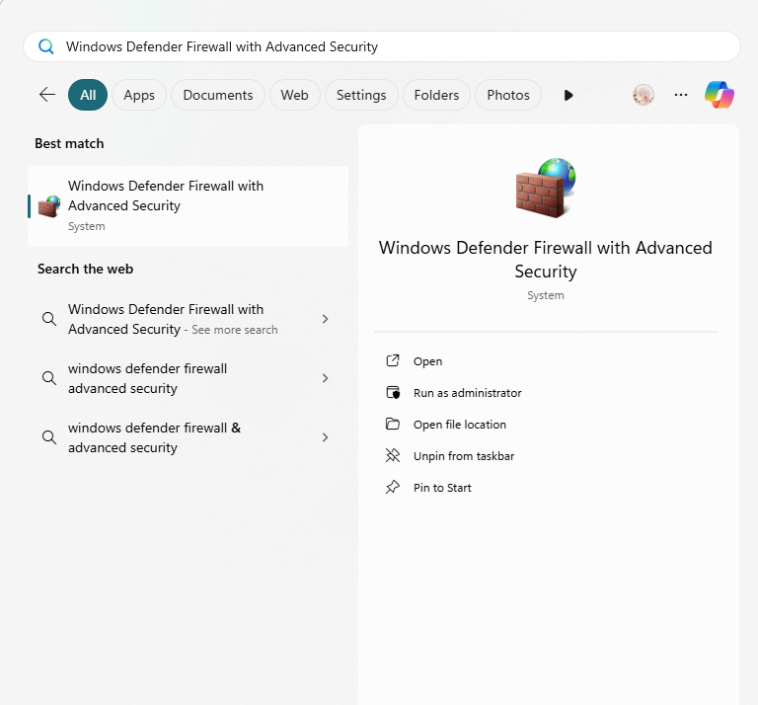Click the search icon beside 'See more search' result

(48, 319)
